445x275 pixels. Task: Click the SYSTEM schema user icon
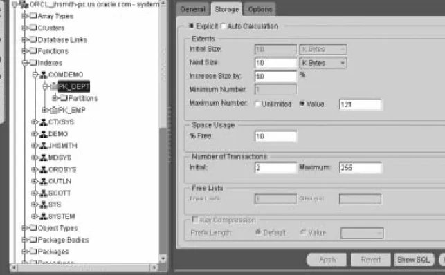pyautogui.click(x=44, y=216)
